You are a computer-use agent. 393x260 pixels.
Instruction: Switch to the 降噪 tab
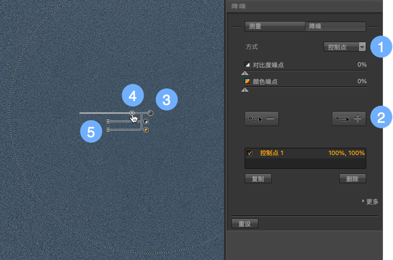(335, 26)
